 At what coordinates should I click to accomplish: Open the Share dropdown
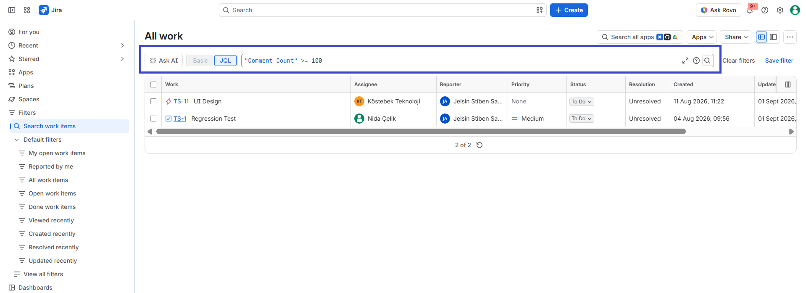736,37
